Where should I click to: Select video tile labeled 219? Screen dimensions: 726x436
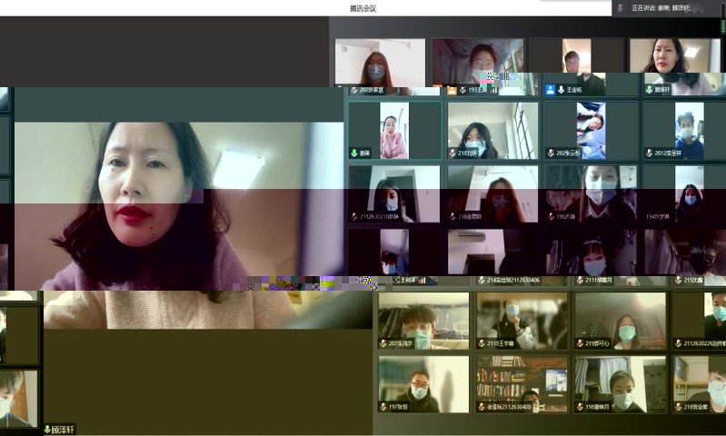621,321
